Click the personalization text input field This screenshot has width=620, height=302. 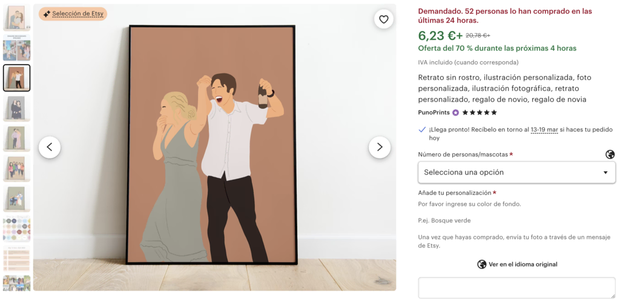(516, 287)
